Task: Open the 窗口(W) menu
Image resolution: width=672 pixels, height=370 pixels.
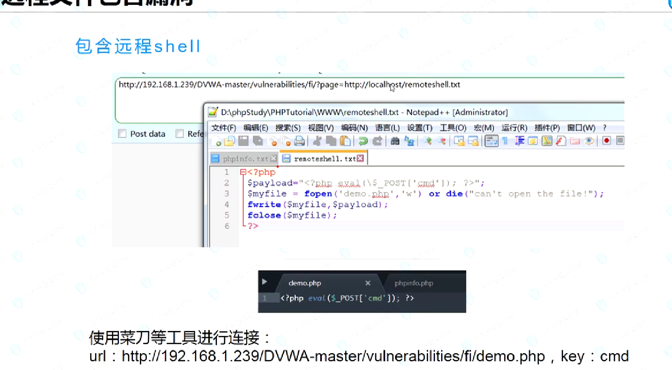Action: point(581,128)
